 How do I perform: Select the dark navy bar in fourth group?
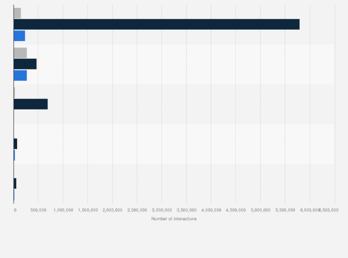[15, 144]
